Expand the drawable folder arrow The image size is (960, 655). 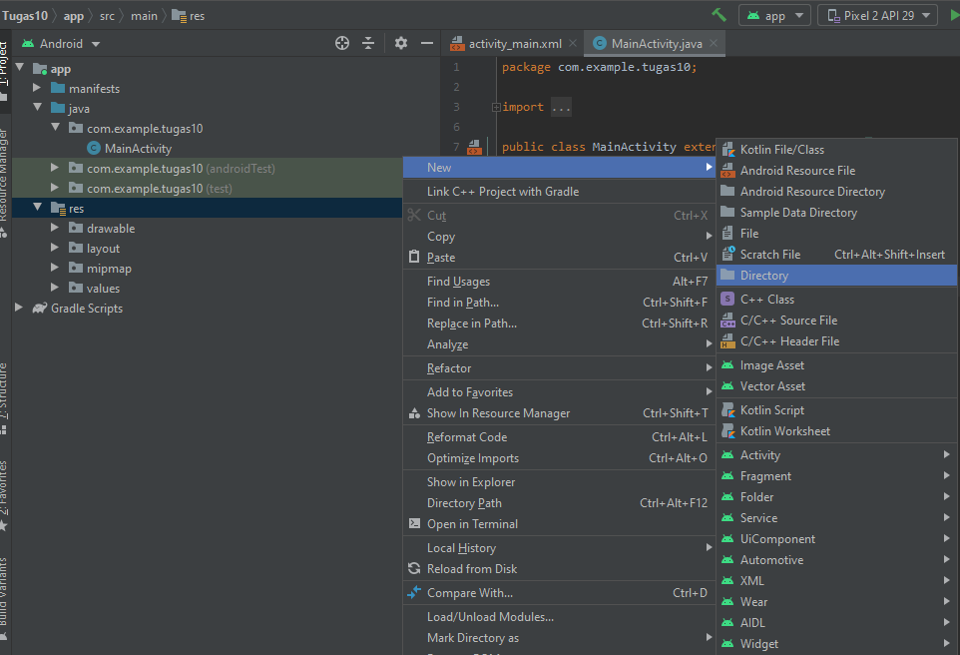pyautogui.click(x=55, y=228)
